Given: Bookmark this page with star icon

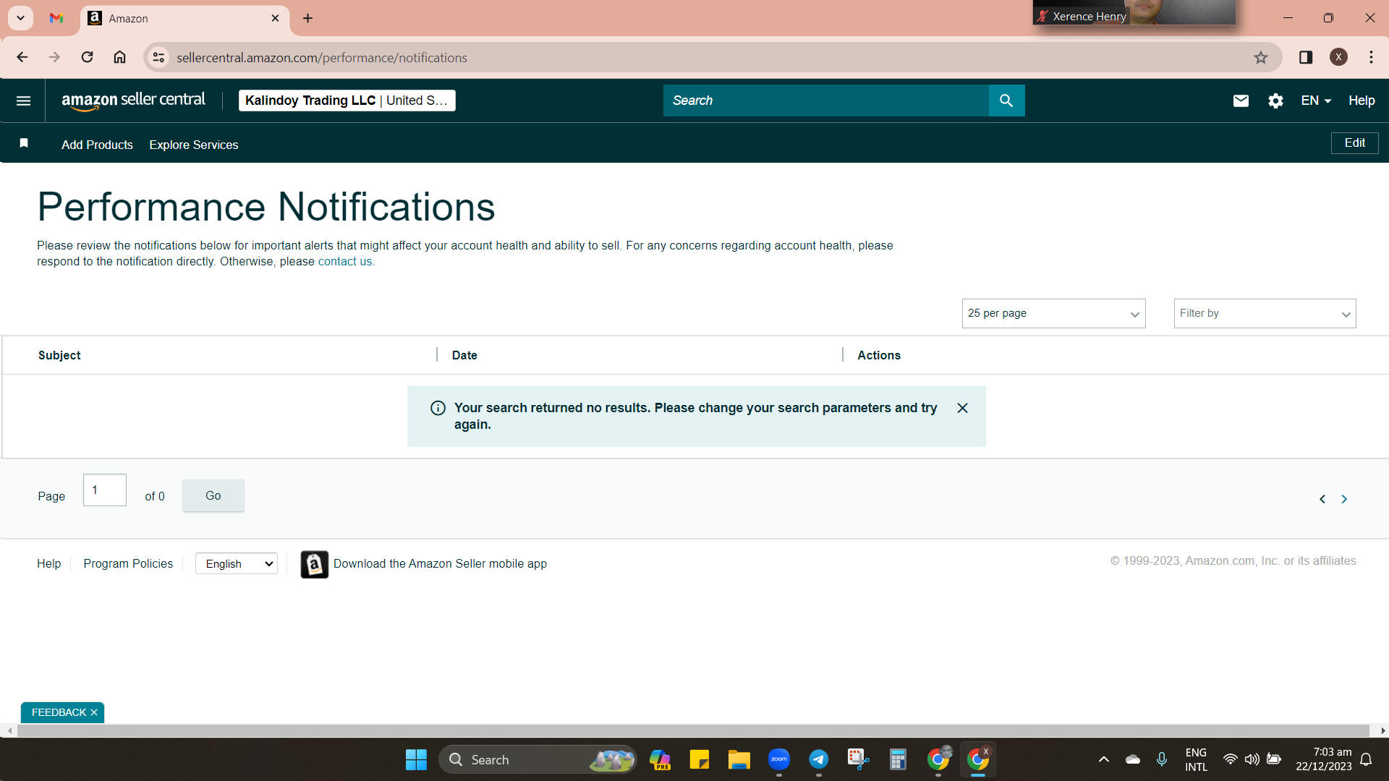Looking at the screenshot, I should 1261,57.
